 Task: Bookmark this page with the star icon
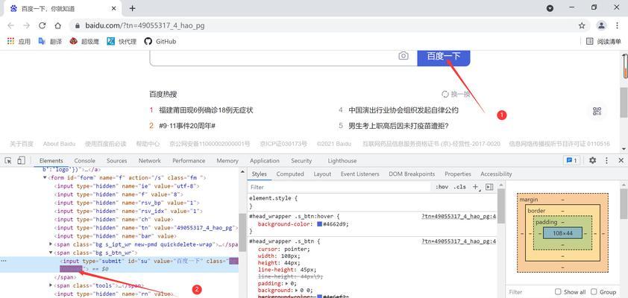pos(582,25)
